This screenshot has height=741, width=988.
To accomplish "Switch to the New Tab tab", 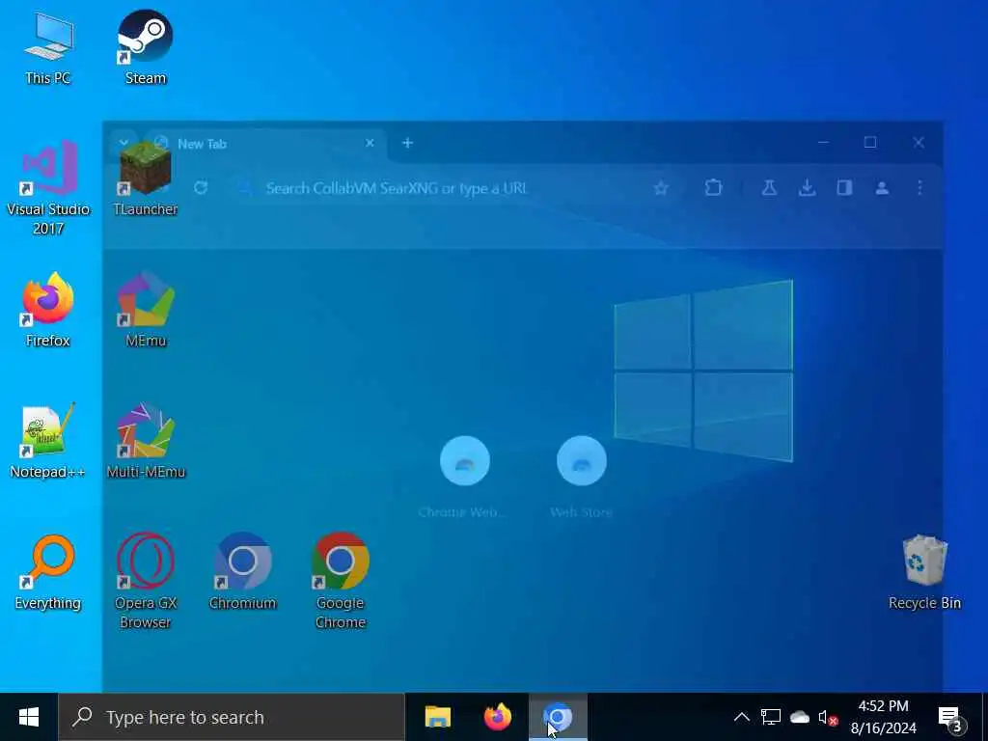I will pyautogui.click(x=264, y=144).
